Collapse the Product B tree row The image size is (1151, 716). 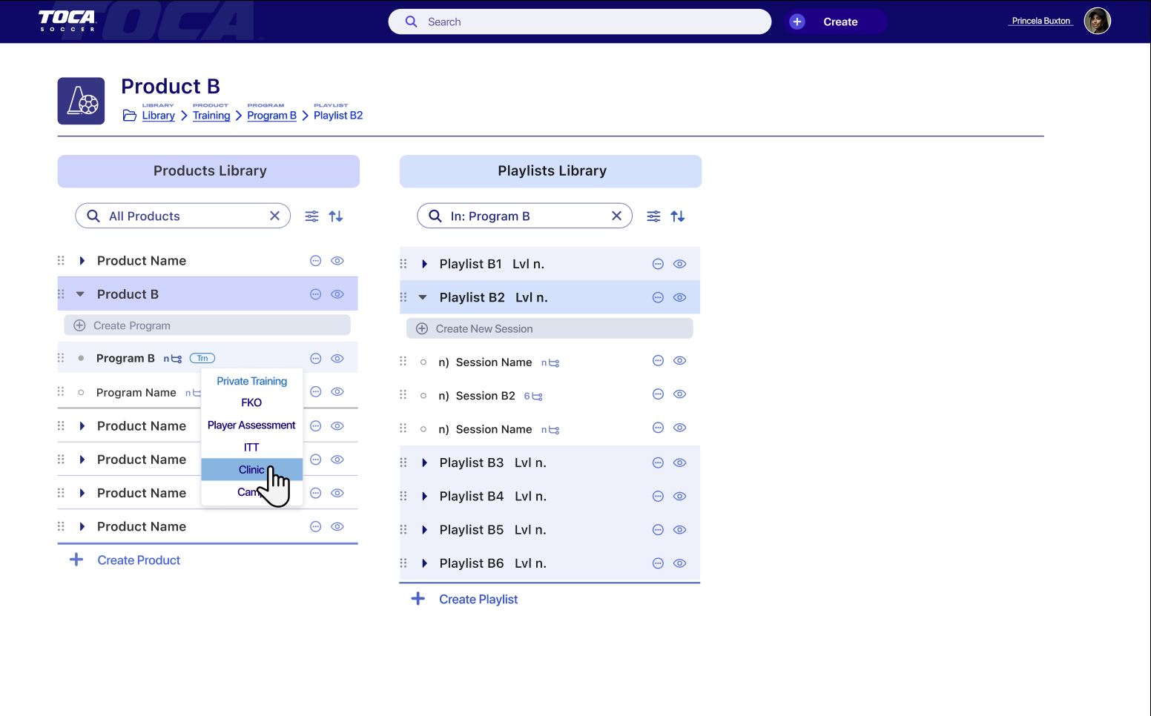(80, 294)
